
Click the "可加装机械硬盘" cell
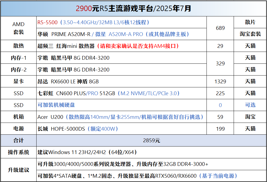(x=122, y=105)
